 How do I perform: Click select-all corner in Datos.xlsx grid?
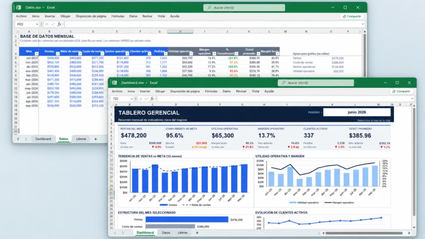click(x=17, y=31)
